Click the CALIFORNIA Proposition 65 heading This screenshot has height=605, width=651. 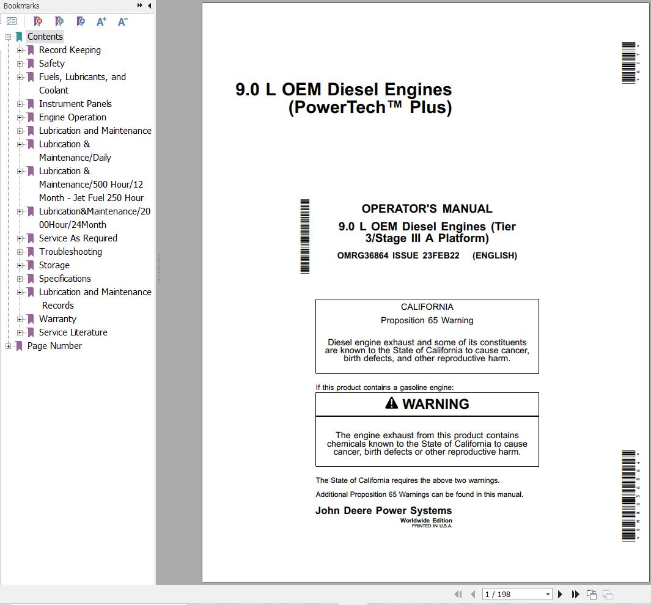(x=427, y=313)
